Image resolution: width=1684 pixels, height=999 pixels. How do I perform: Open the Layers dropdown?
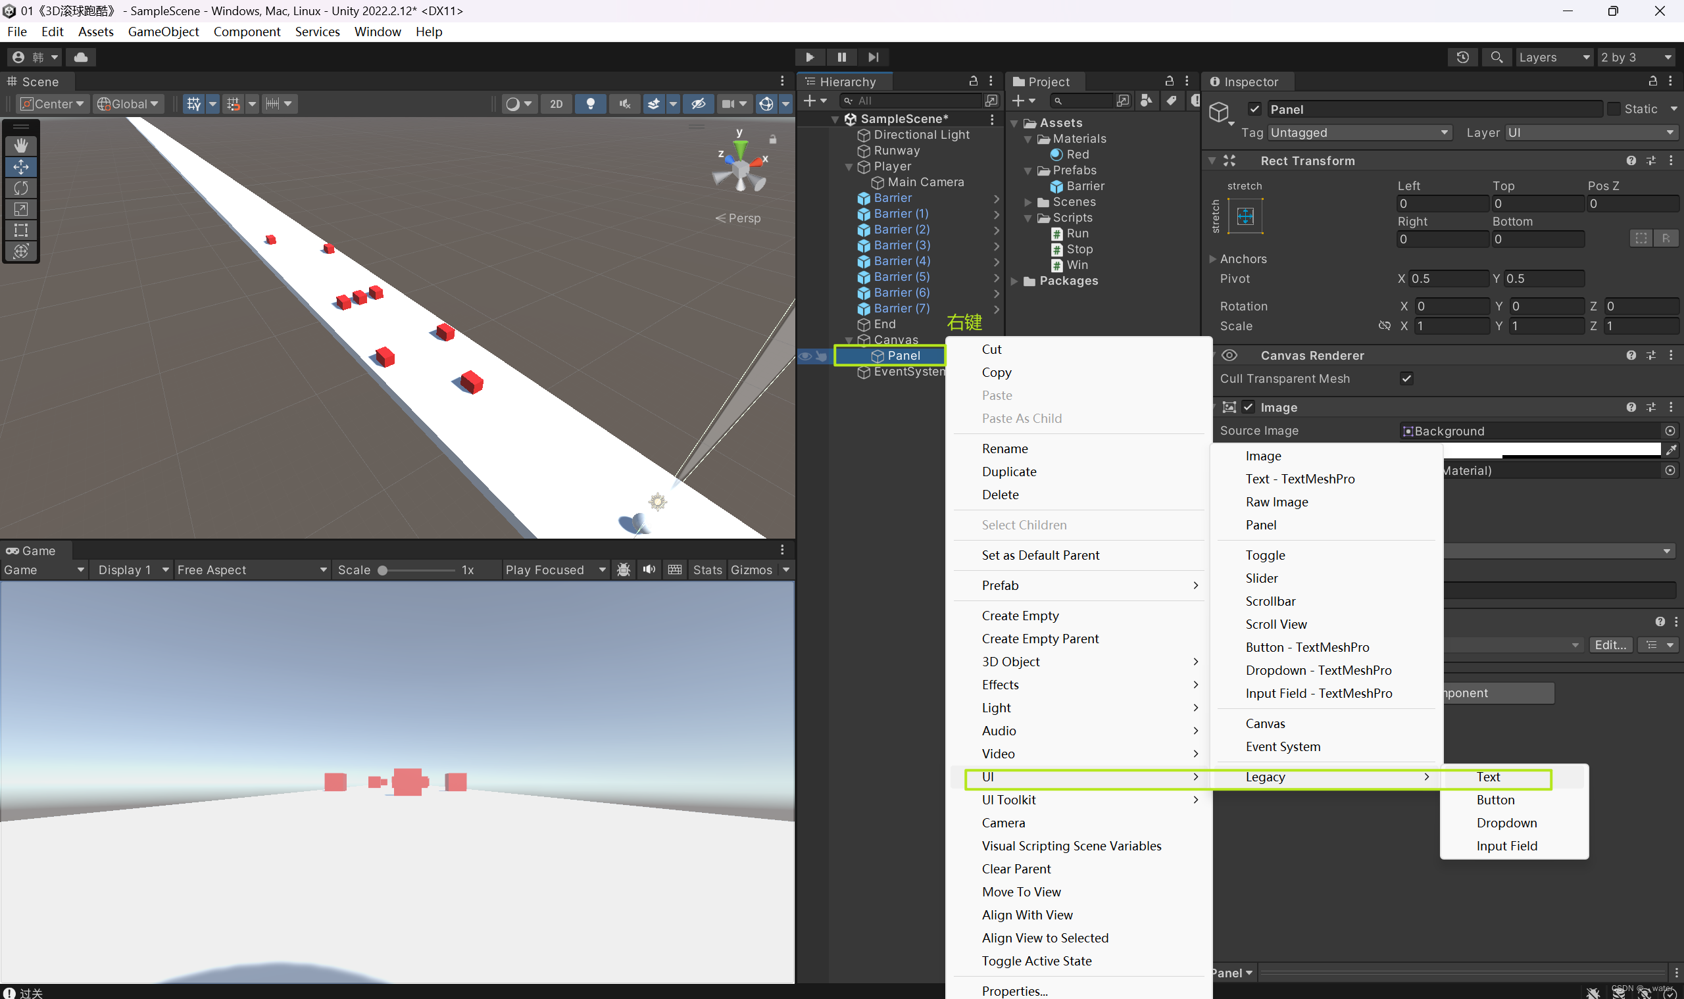click(1553, 57)
